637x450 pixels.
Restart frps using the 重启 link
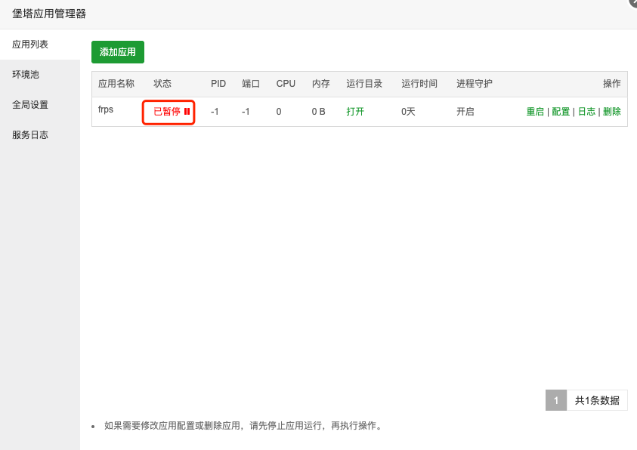(x=535, y=112)
